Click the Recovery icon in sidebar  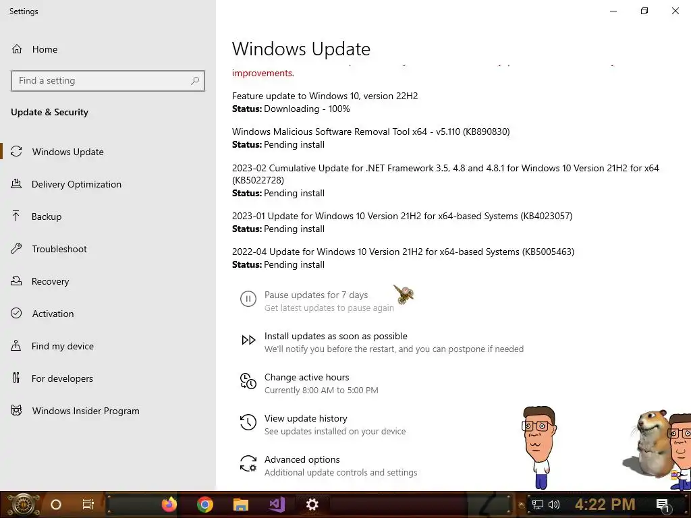click(x=16, y=281)
